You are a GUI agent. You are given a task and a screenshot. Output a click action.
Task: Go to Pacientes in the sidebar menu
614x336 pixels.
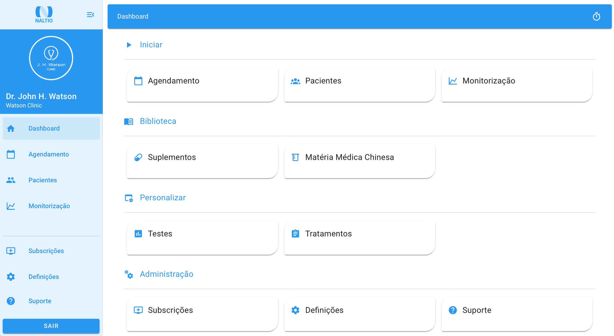tap(43, 180)
